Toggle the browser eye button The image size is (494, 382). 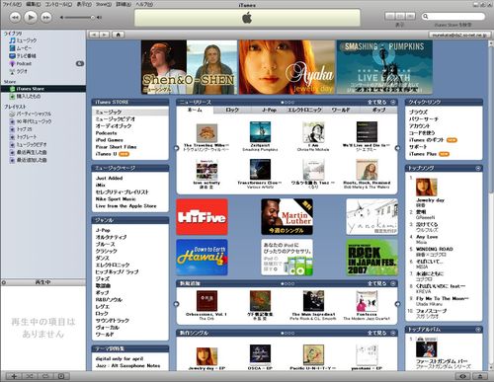pos(463,376)
